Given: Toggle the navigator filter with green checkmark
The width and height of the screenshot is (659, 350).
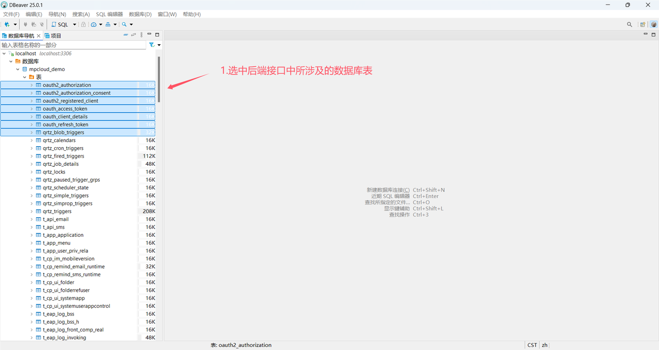Looking at the screenshot, I should pyautogui.click(x=152, y=45).
